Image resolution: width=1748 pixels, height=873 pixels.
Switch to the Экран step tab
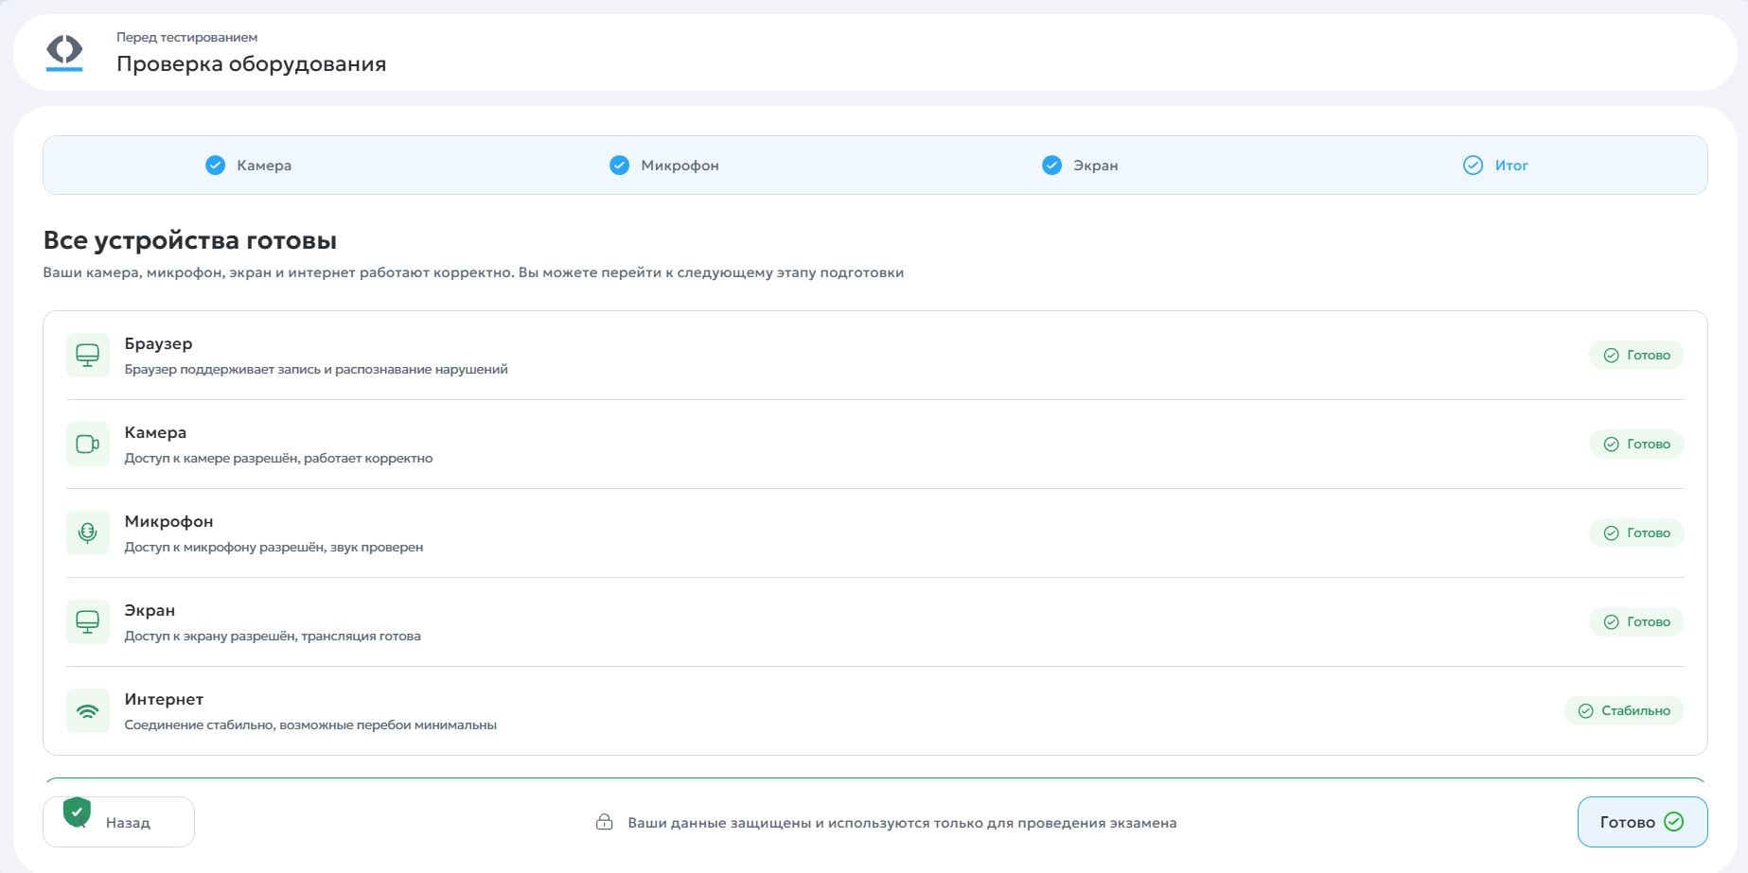[x=1080, y=166]
